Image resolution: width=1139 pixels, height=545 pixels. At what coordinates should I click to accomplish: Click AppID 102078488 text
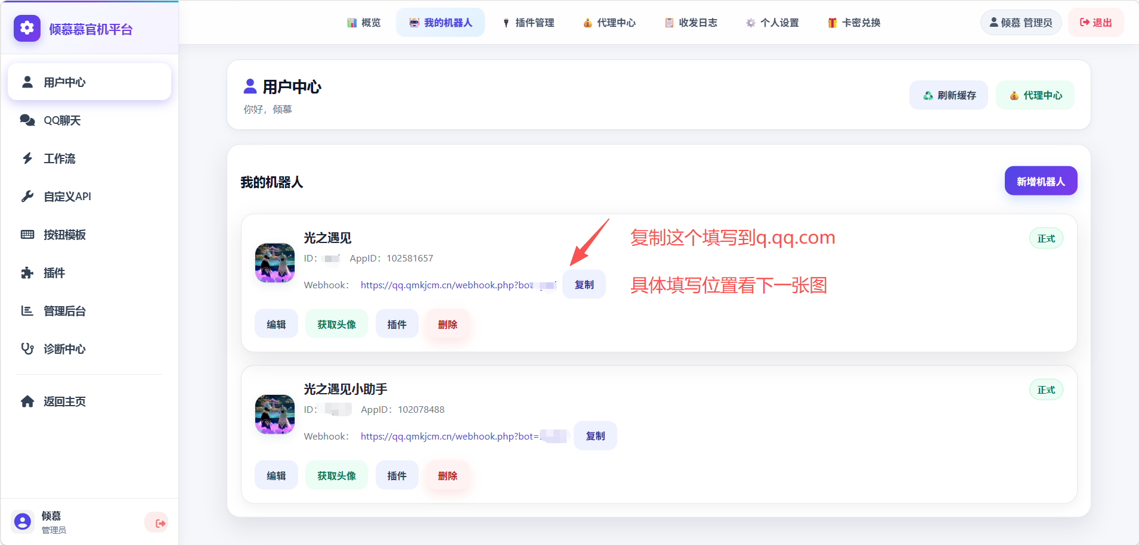tap(403, 410)
